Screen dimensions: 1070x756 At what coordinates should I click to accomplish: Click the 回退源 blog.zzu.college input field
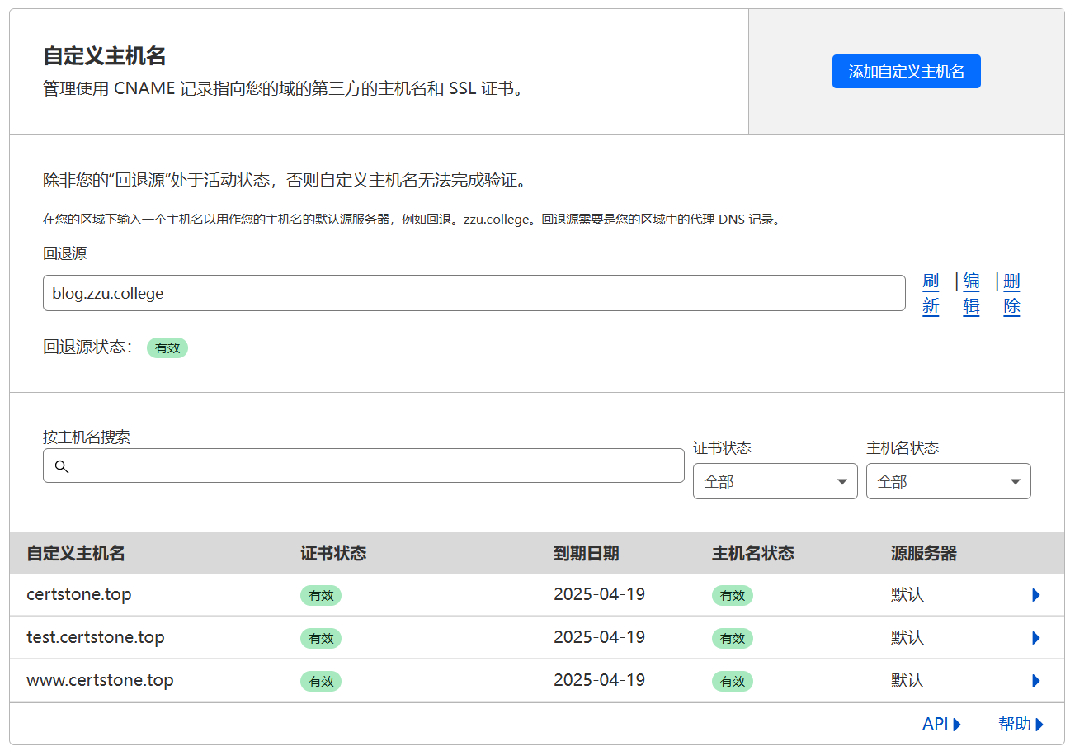(474, 293)
